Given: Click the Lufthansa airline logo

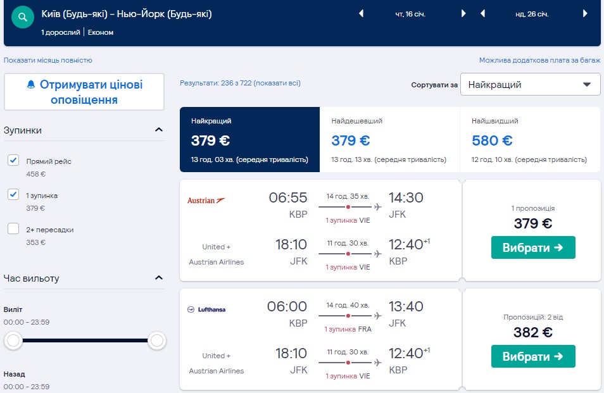Looking at the screenshot, I should click(x=206, y=309).
